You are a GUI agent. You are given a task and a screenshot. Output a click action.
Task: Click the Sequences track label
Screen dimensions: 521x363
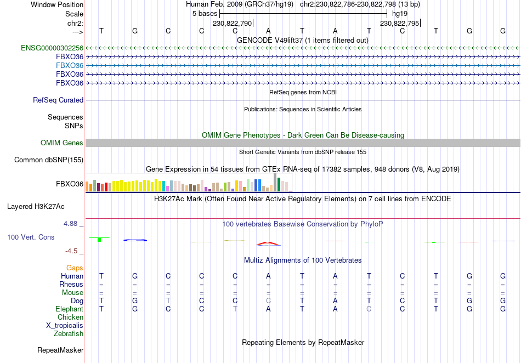coord(65,117)
